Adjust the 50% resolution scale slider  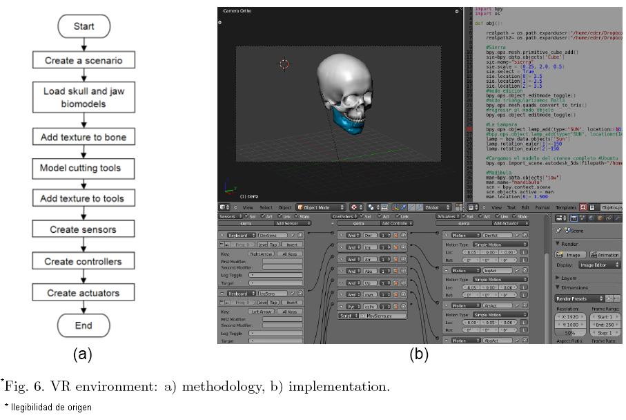tap(570, 332)
